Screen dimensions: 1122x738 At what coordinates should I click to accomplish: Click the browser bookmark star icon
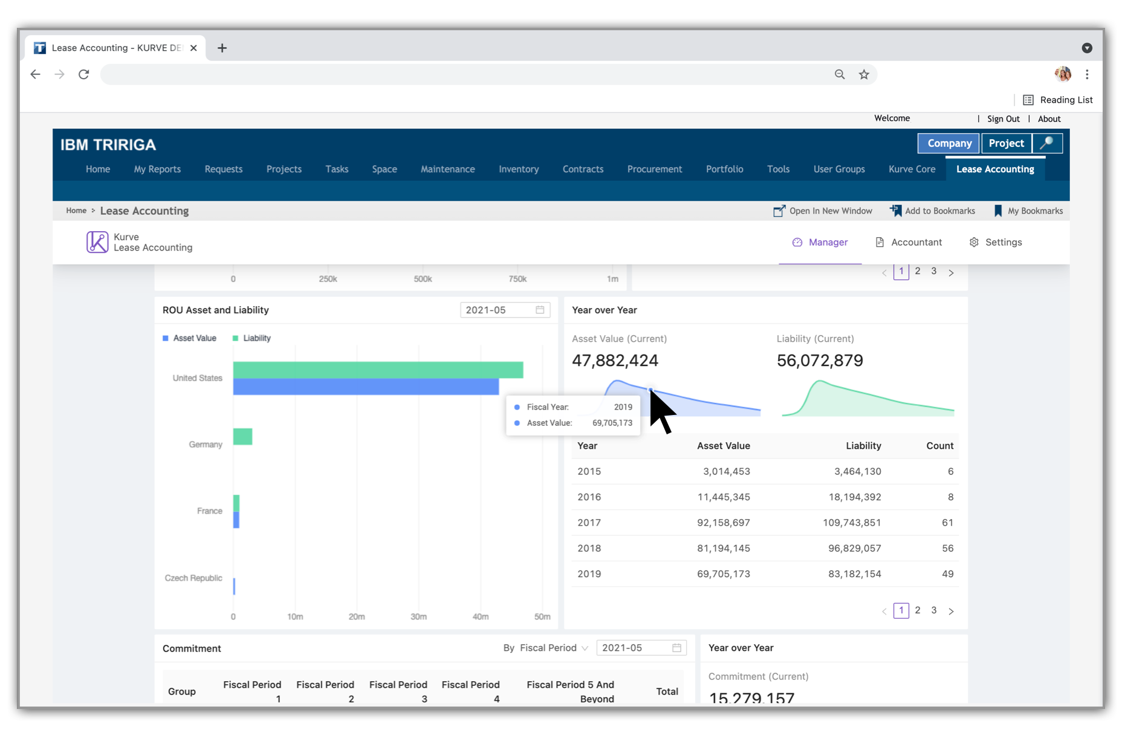click(864, 74)
